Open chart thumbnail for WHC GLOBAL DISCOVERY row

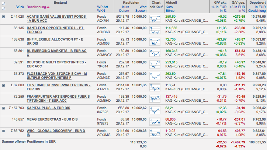[155, 133]
